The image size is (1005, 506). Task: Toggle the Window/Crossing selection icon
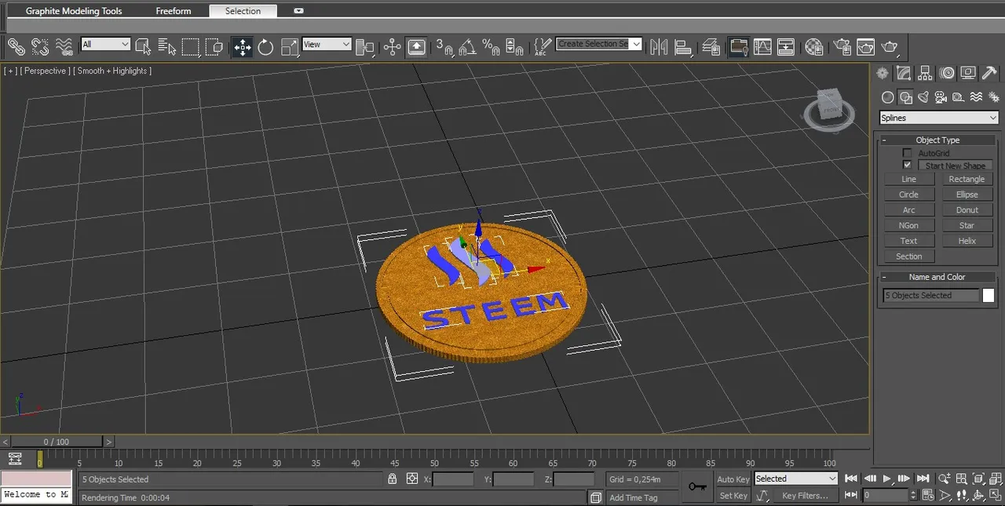[214, 47]
